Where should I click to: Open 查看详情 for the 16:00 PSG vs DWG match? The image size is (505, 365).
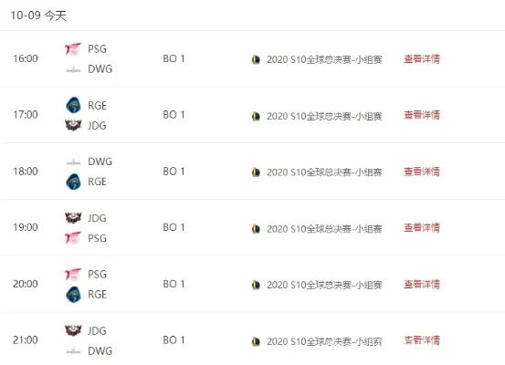pyautogui.click(x=422, y=59)
